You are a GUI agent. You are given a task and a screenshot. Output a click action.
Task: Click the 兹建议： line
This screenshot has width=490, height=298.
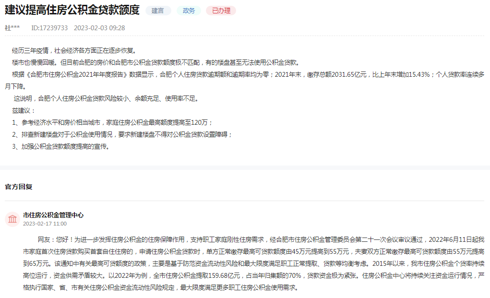(x=24, y=110)
